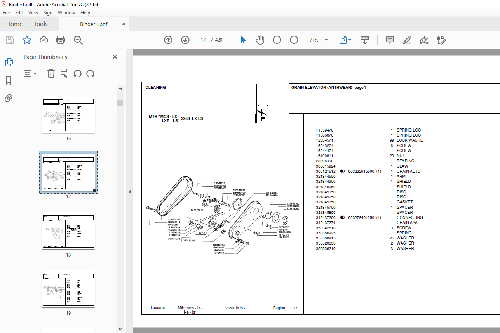This screenshot has height=333, width=500.
Task: Click thumbnail panel scroll down arrow
Action: click(x=120, y=330)
